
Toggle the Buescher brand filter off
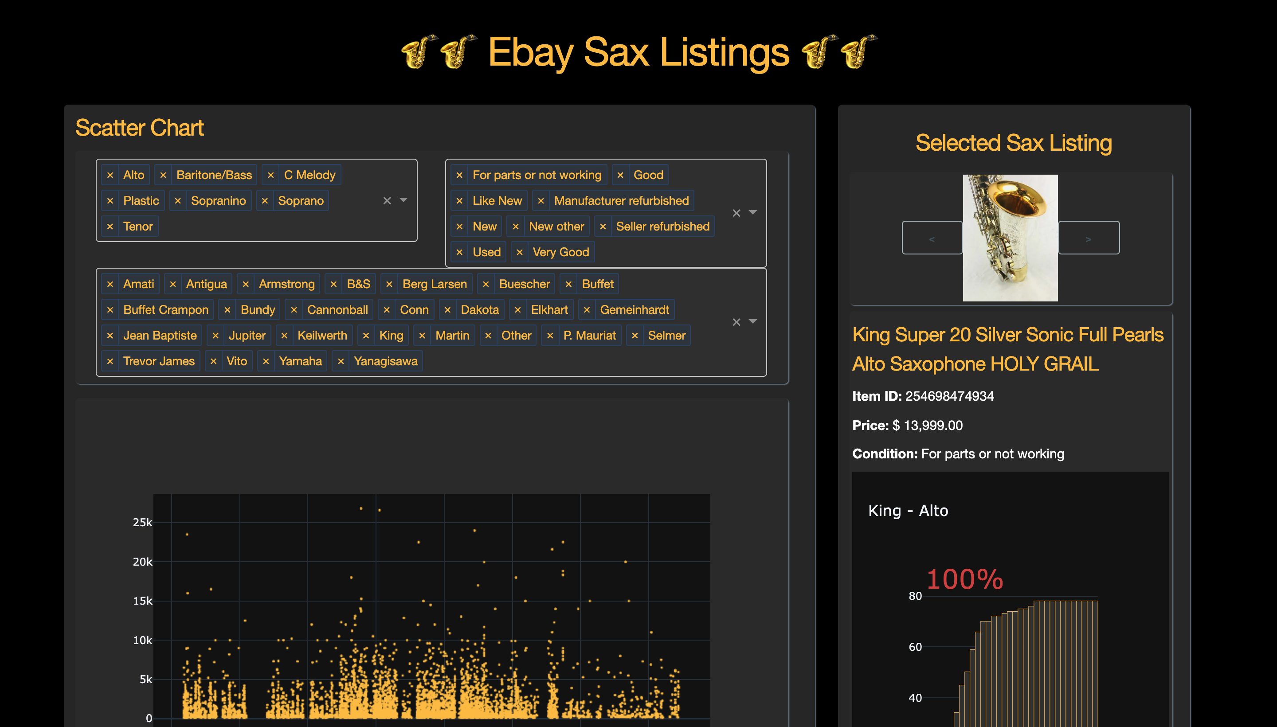pos(486,284)
